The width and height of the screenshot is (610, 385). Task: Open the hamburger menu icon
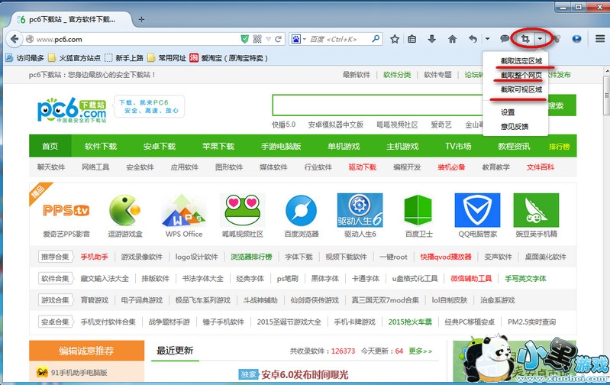(x=600, y=39)
